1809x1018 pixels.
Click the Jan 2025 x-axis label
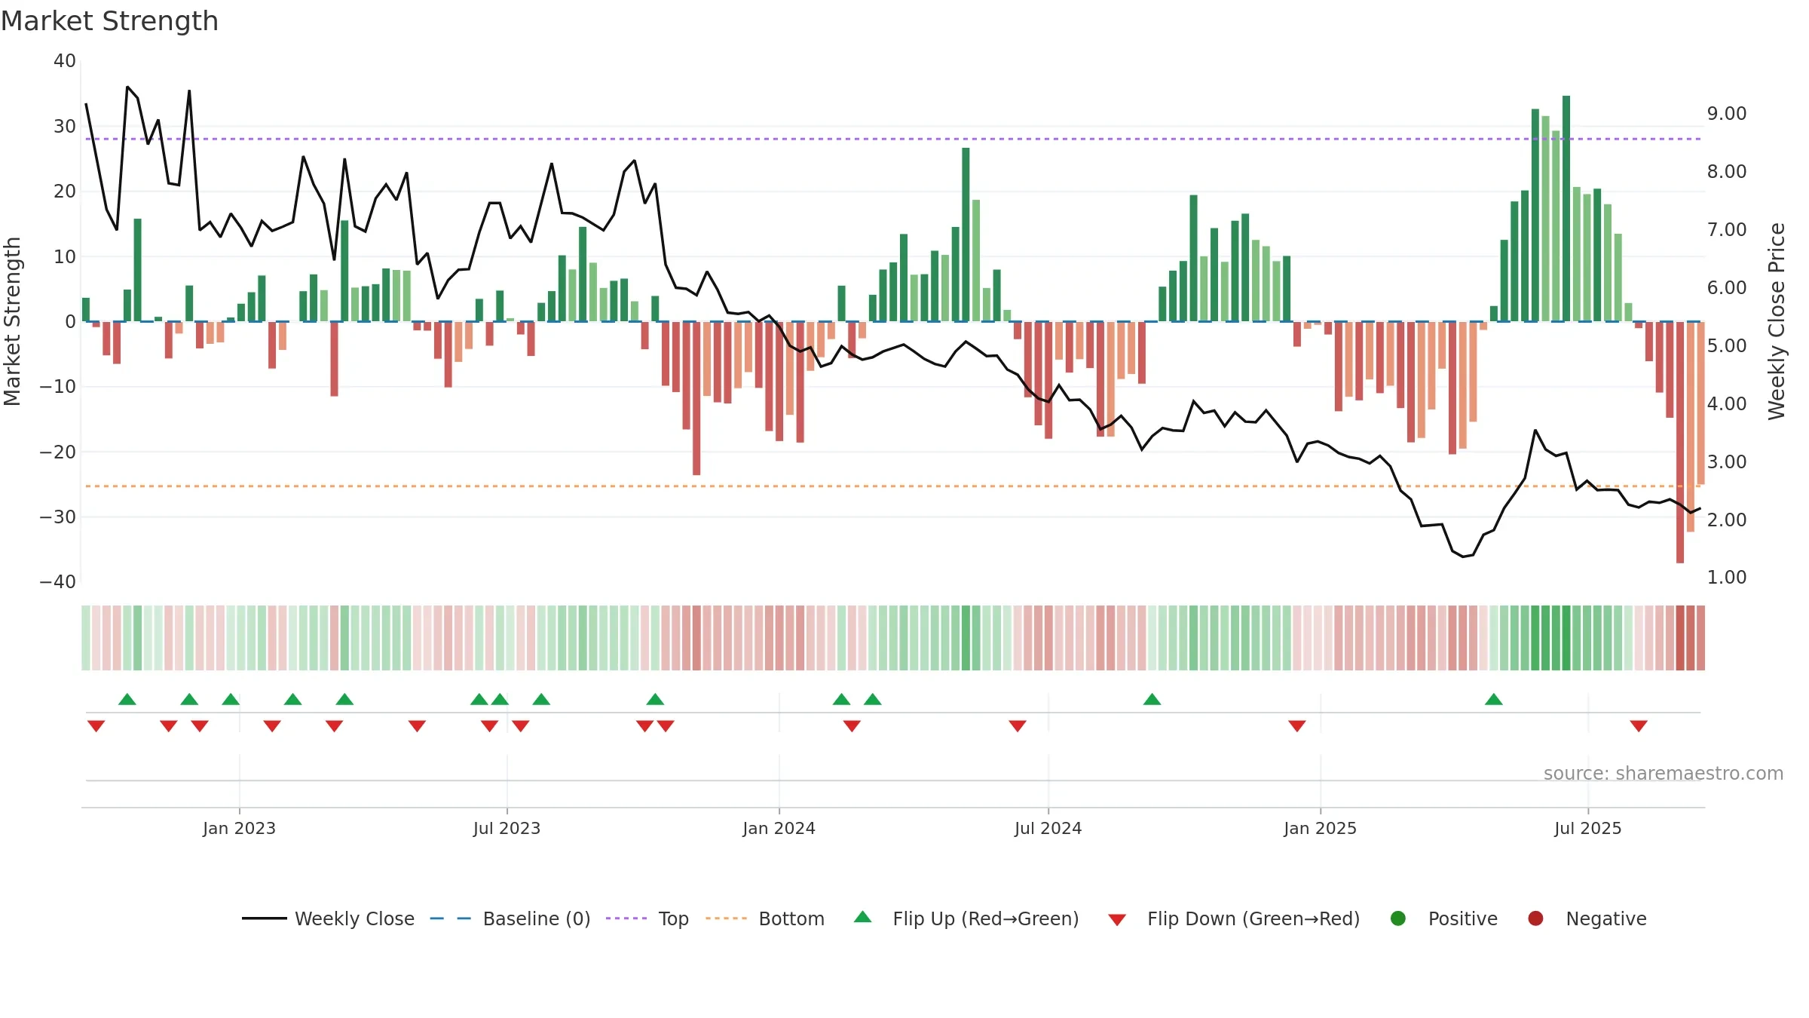pos(1320,828)
